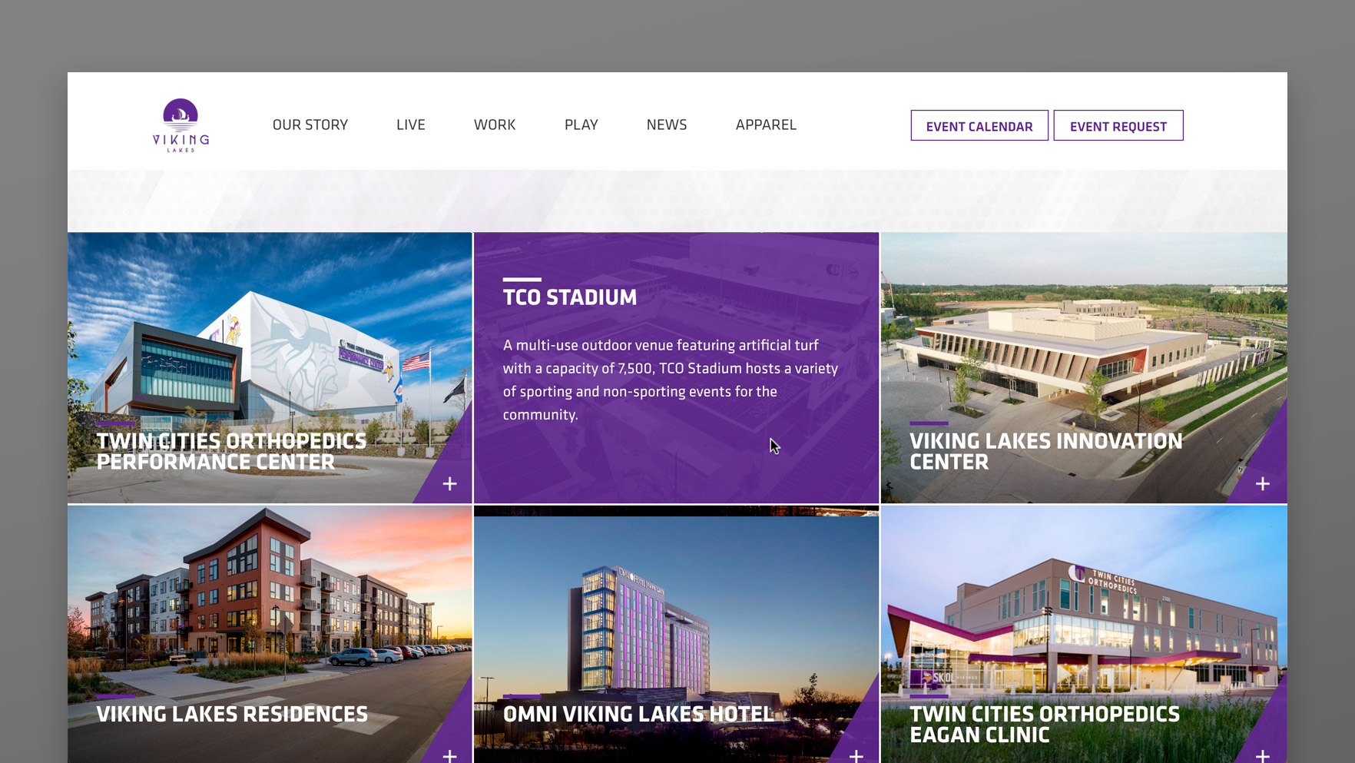Open the Our Story menu
1355x763 pixels.
pyautogui.click(x=310, y=124)
